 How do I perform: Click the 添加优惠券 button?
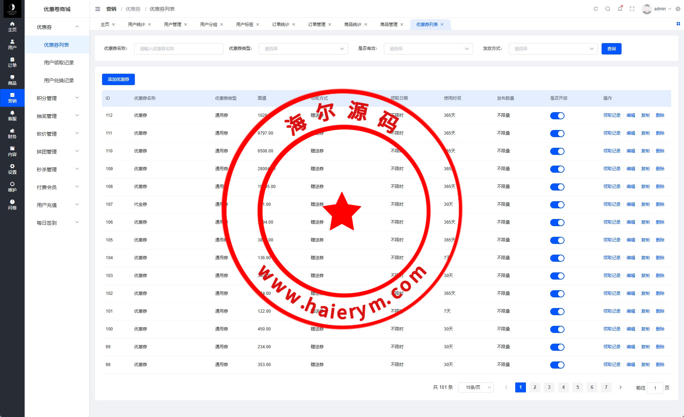click(x=118, y=79)
